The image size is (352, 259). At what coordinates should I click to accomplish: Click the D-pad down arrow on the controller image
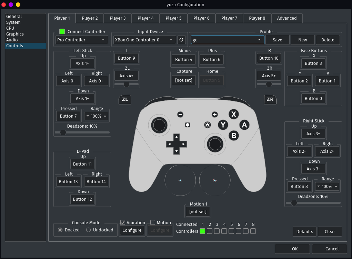tap(177, 151)
